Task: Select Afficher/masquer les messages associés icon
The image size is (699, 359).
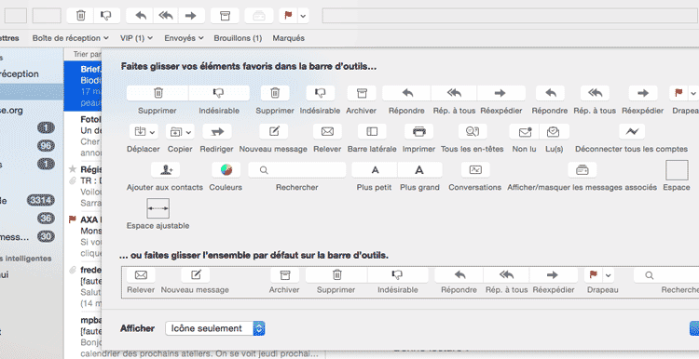Action: (582, 169)
